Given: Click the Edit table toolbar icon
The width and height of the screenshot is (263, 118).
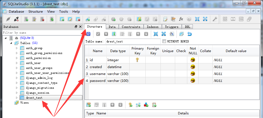Looking at the screenshot, I should pos(70,19).
